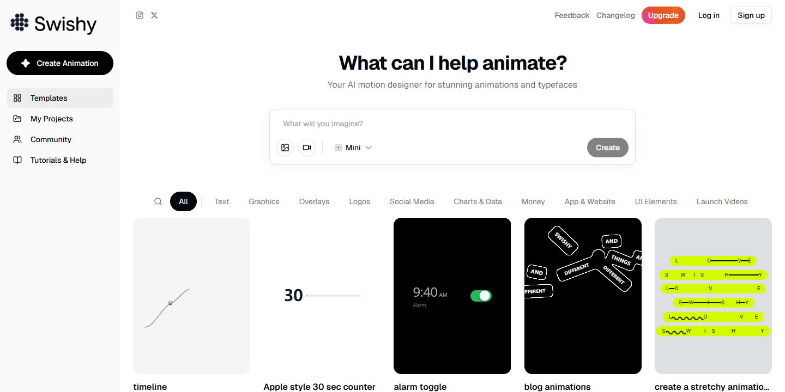Click the Log in link
Image resolution: width=785 pixels, height=392 pixels.
(709, 15)
